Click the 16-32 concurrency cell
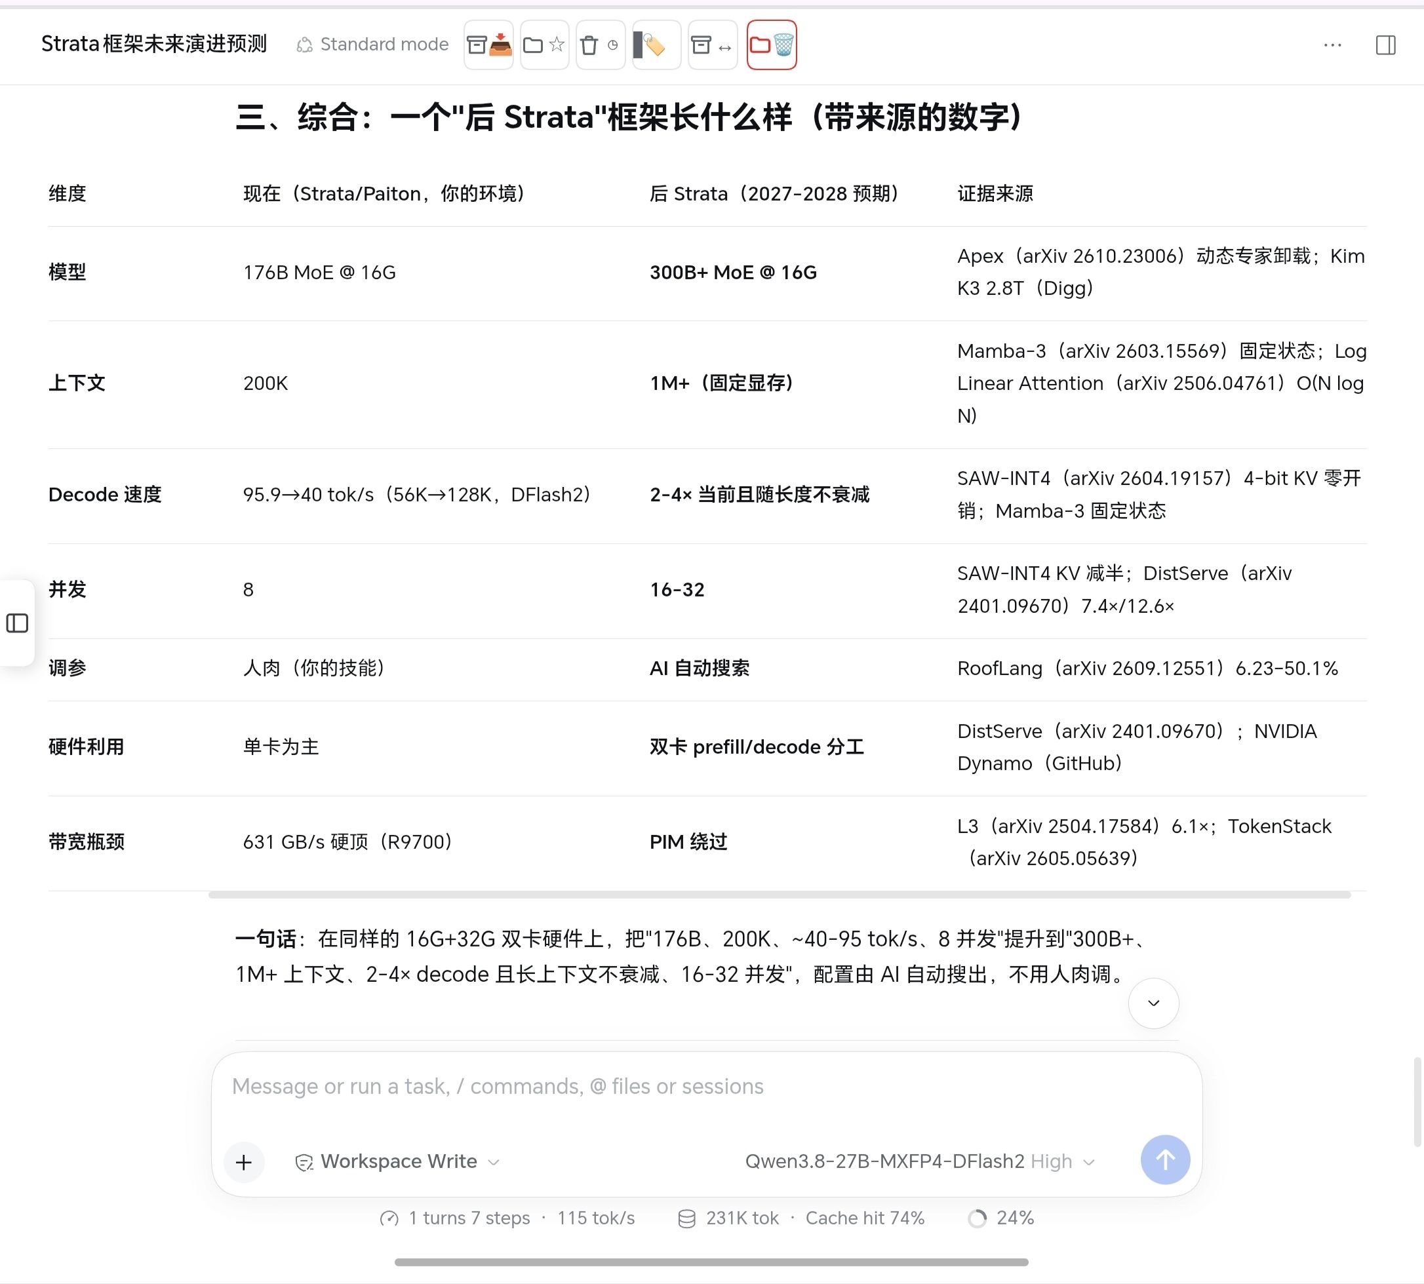The width and height of the screenshot is (1424, 1284). [x=677, y=590]
